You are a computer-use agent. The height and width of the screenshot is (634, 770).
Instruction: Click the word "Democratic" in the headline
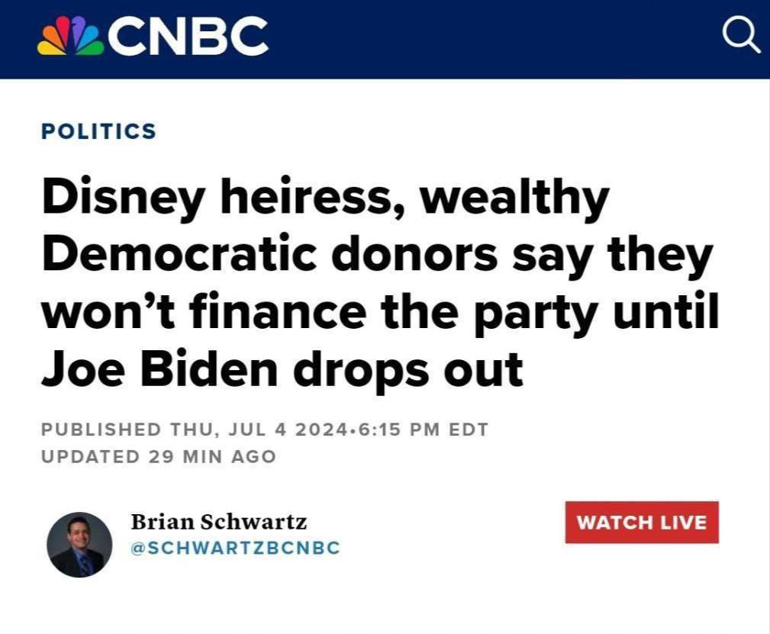[179, 256]
